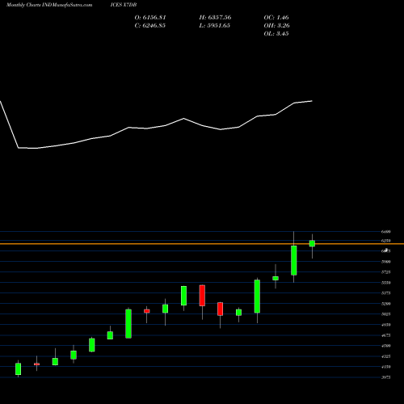This screenshot has width=404, height=404.
Task: Click the right end of the white line
Action: (312, 101)
